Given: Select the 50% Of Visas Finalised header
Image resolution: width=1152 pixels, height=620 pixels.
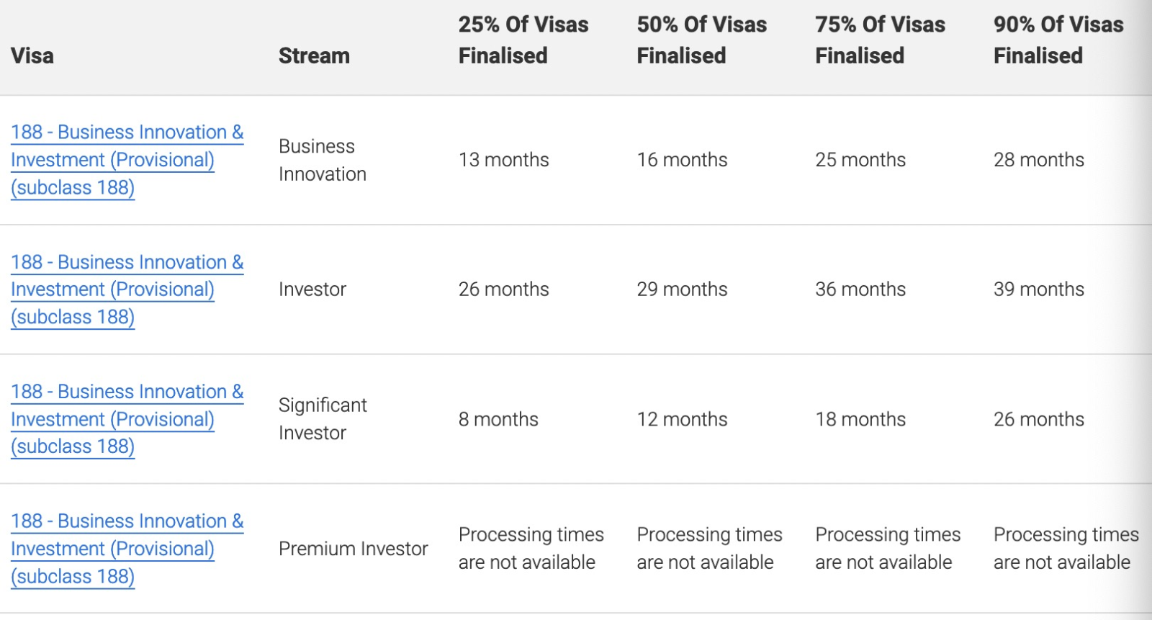Looking at the screenshot, I should (x=702, y=40).
